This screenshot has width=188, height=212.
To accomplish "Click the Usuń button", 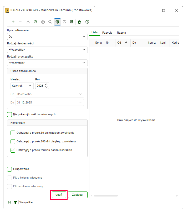I will tap(59, 195).
